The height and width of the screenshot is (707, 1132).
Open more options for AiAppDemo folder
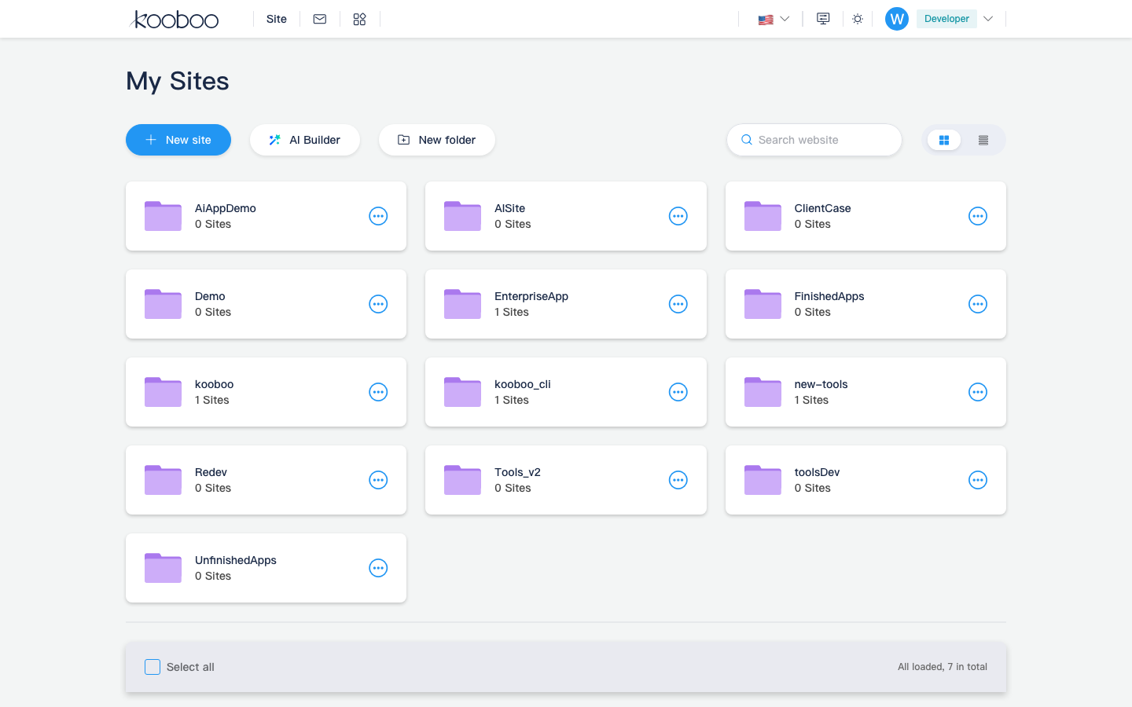378,216
